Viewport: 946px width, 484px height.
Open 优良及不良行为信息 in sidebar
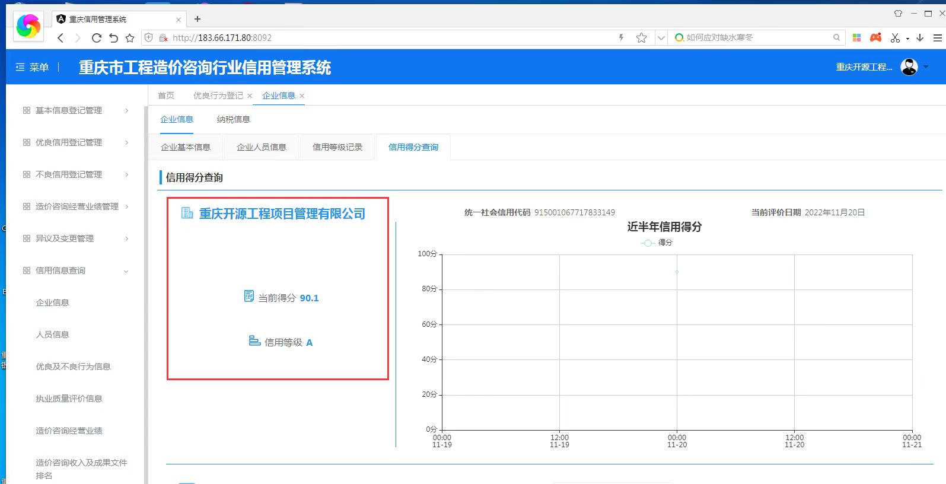pos(73,367)
